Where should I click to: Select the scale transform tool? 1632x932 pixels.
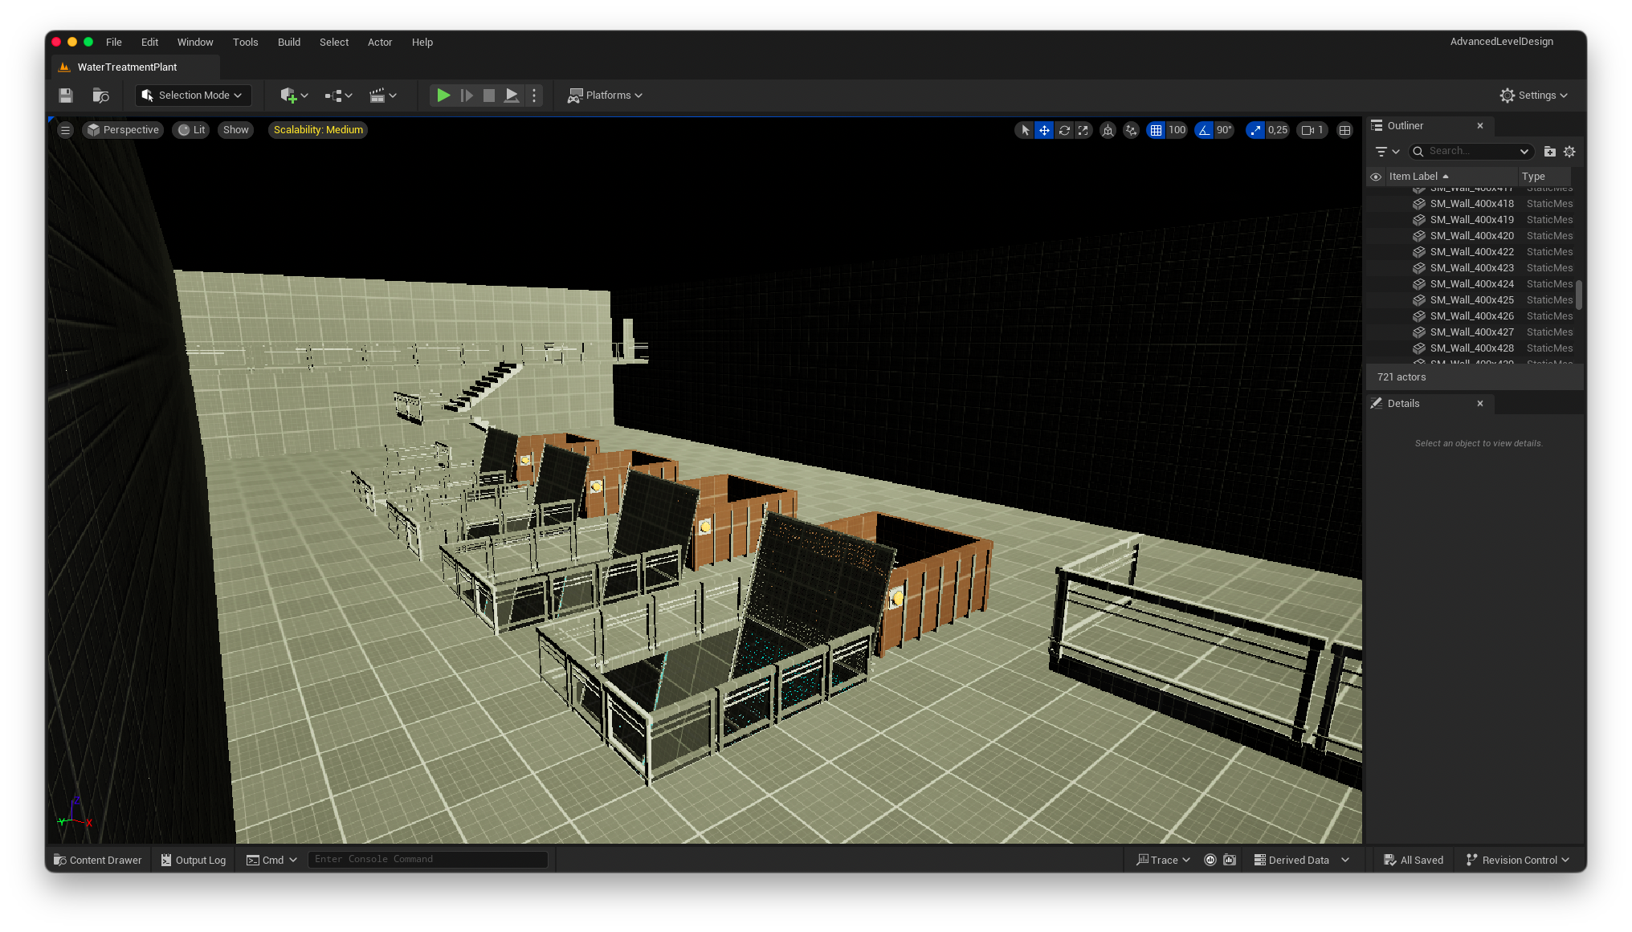[1083, 130]
